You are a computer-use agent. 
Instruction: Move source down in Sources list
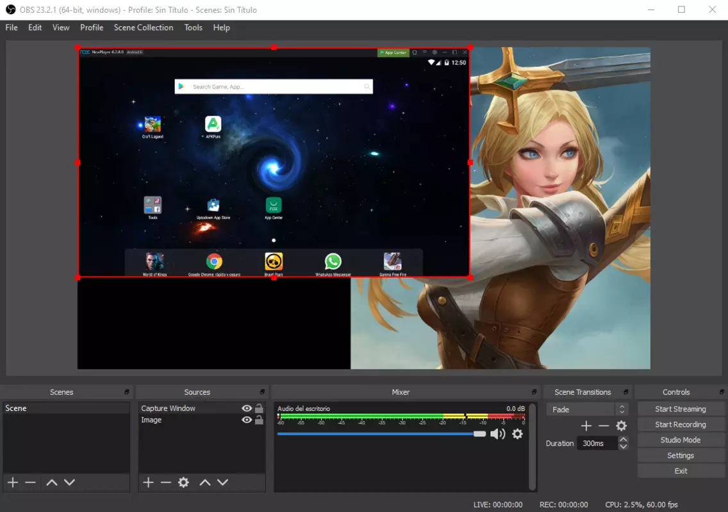[222, 483]
